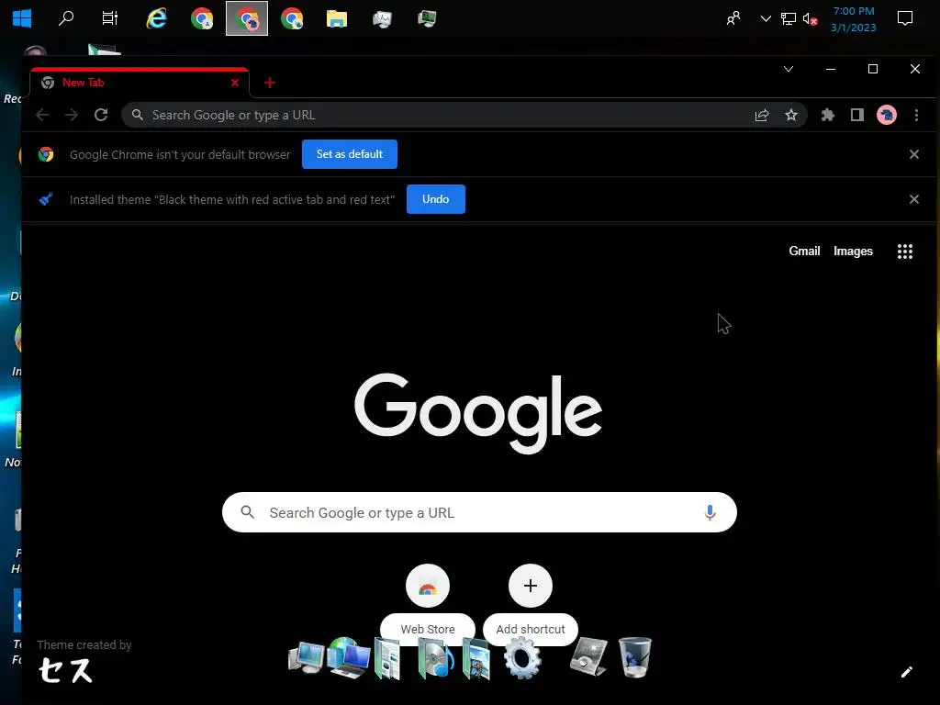Undo the installed theme
The height and width of the screenshot is (705, 940).
point(436,199)
